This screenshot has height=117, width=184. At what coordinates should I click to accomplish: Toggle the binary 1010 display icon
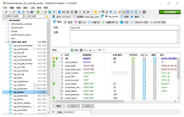(x=128, y=12)
